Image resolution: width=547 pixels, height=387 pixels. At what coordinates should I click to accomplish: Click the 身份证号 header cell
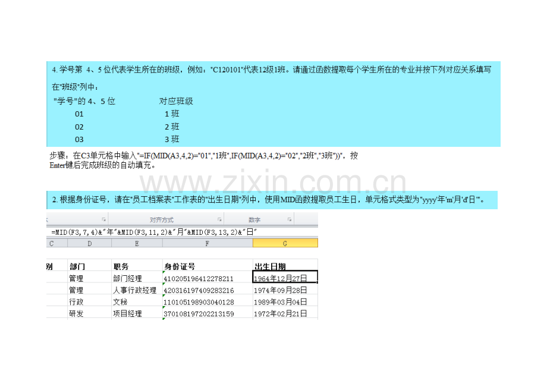[x=208, y=267]
